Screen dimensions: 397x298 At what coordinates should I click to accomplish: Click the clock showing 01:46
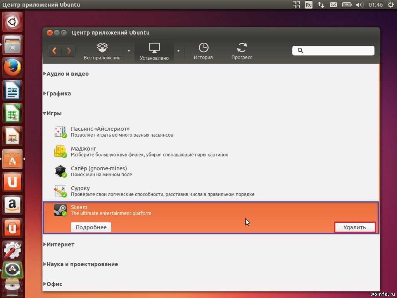click(375, 5)
